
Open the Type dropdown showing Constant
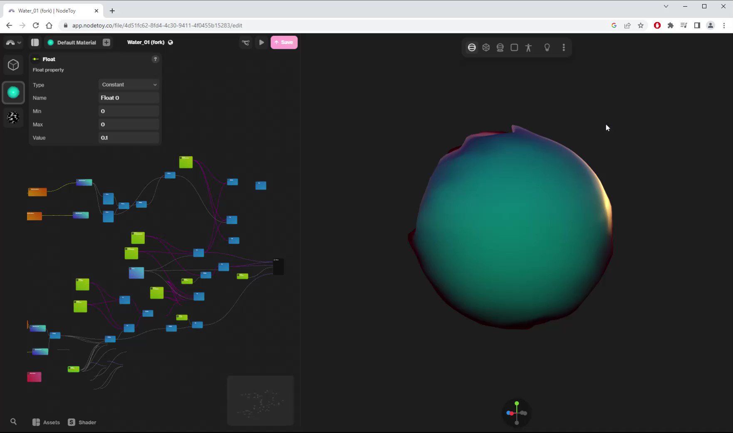point(128,85)
